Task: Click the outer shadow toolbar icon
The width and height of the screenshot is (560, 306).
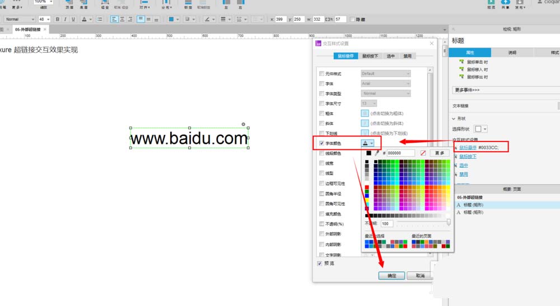Action: pyautogui.click(x=187, y=19)
